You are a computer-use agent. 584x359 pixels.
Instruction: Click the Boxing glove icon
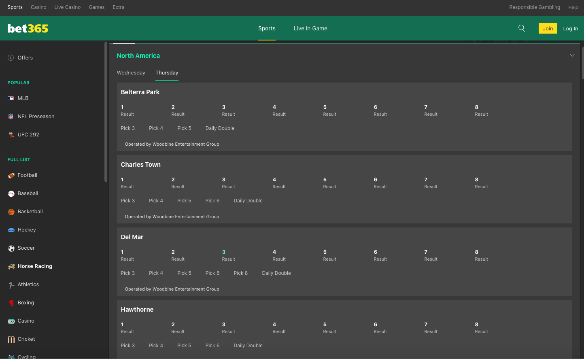pos(11,303)
